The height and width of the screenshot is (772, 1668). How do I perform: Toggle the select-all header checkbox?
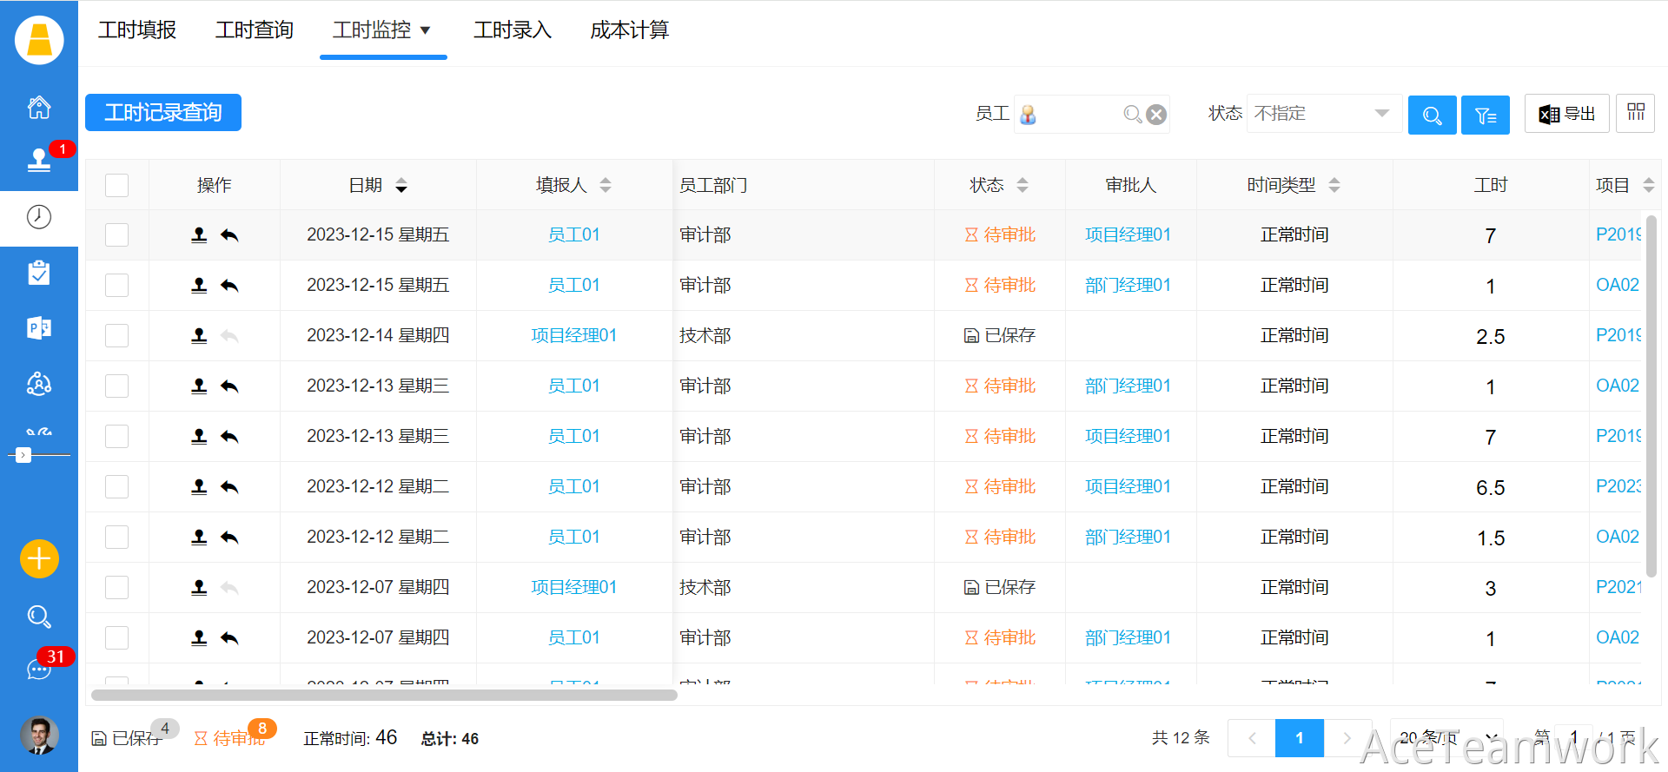pyautogui.click(x=116, y=185)
